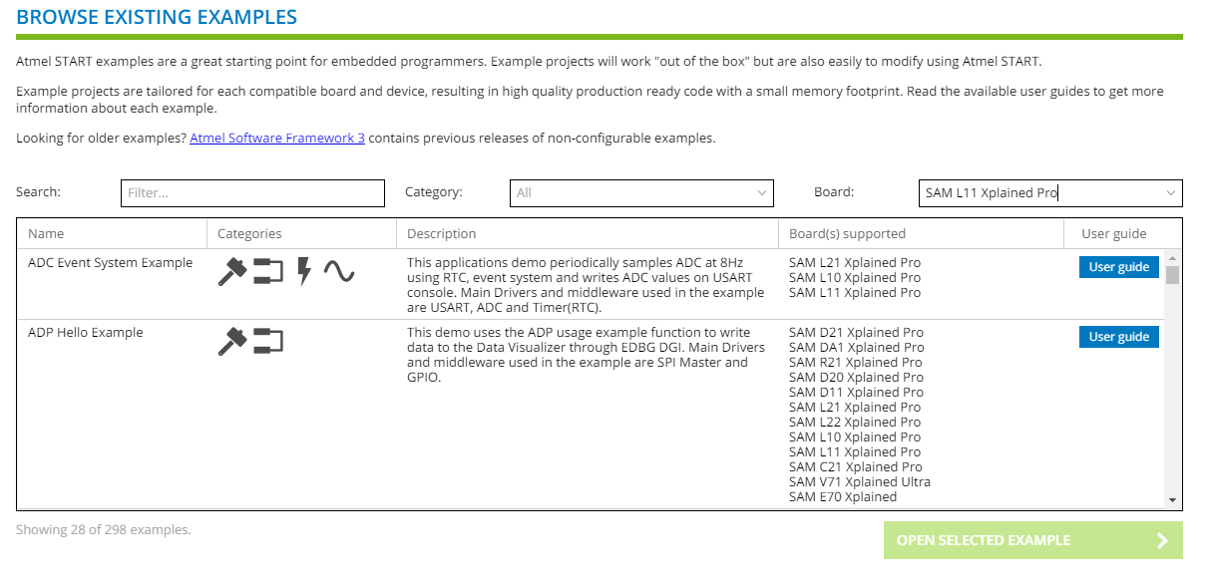Click SAM E70 Xplained board entry
The image size is (1210, 585).
(x=843, y=497)
